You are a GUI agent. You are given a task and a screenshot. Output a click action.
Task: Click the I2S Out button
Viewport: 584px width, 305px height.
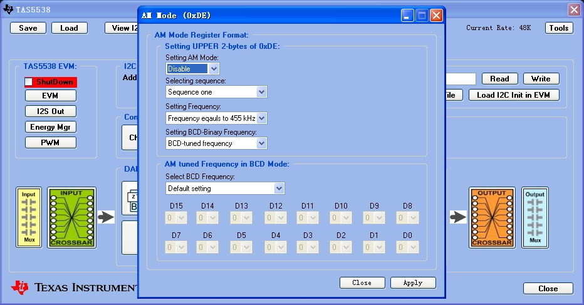(51, 111)
